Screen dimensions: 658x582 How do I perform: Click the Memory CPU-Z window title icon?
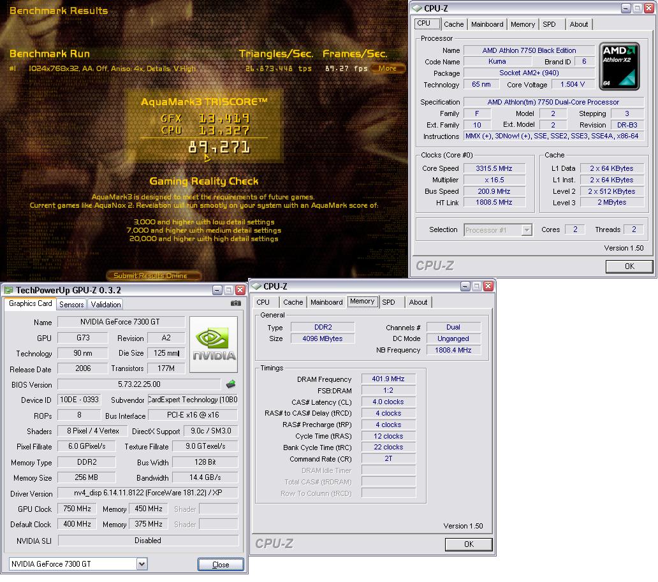pyautogui.click(x=256, y=286)
